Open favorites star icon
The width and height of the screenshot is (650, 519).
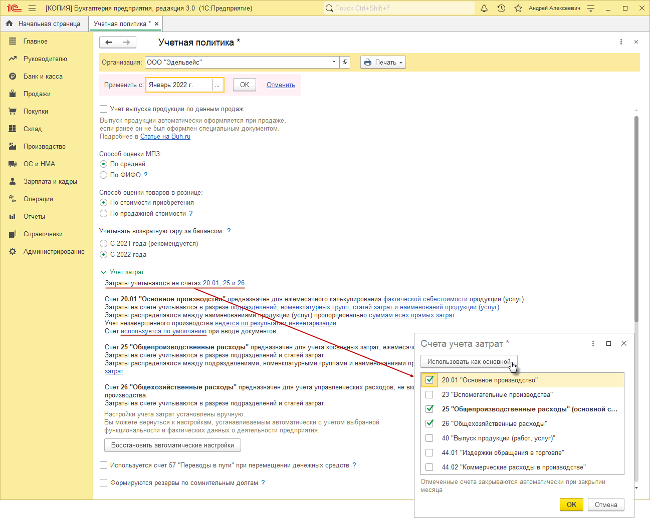[518, 8]
